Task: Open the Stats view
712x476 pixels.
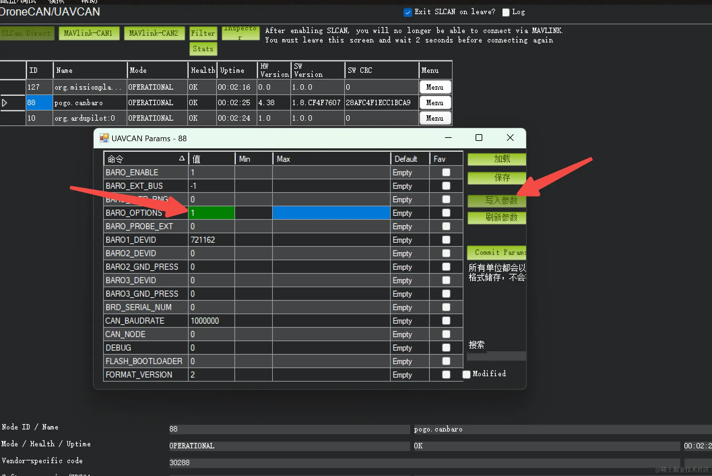Action: tap(203, 49)
